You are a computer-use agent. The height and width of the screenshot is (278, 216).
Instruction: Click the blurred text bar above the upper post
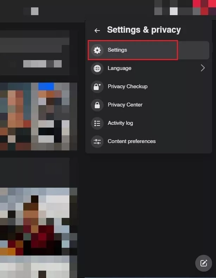(42, 64)
